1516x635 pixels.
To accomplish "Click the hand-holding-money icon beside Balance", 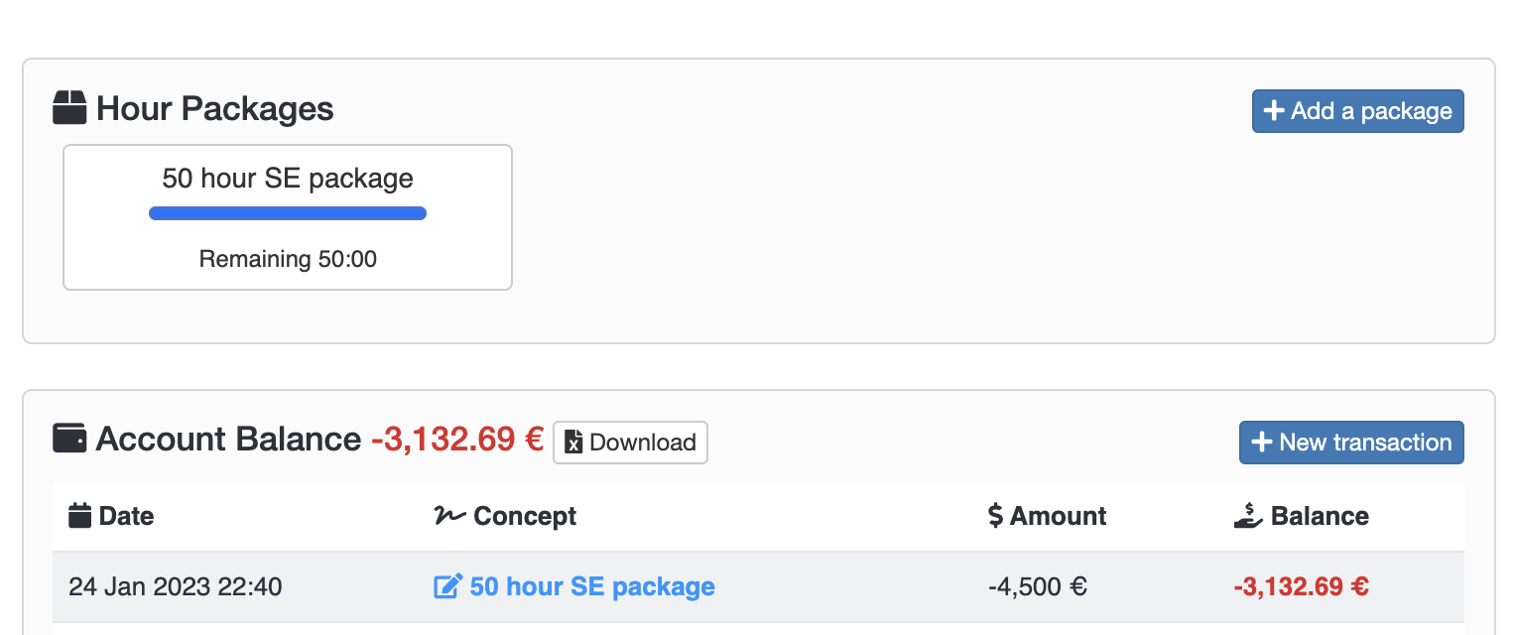I will pyautogui.click(x=1248, y=516).
